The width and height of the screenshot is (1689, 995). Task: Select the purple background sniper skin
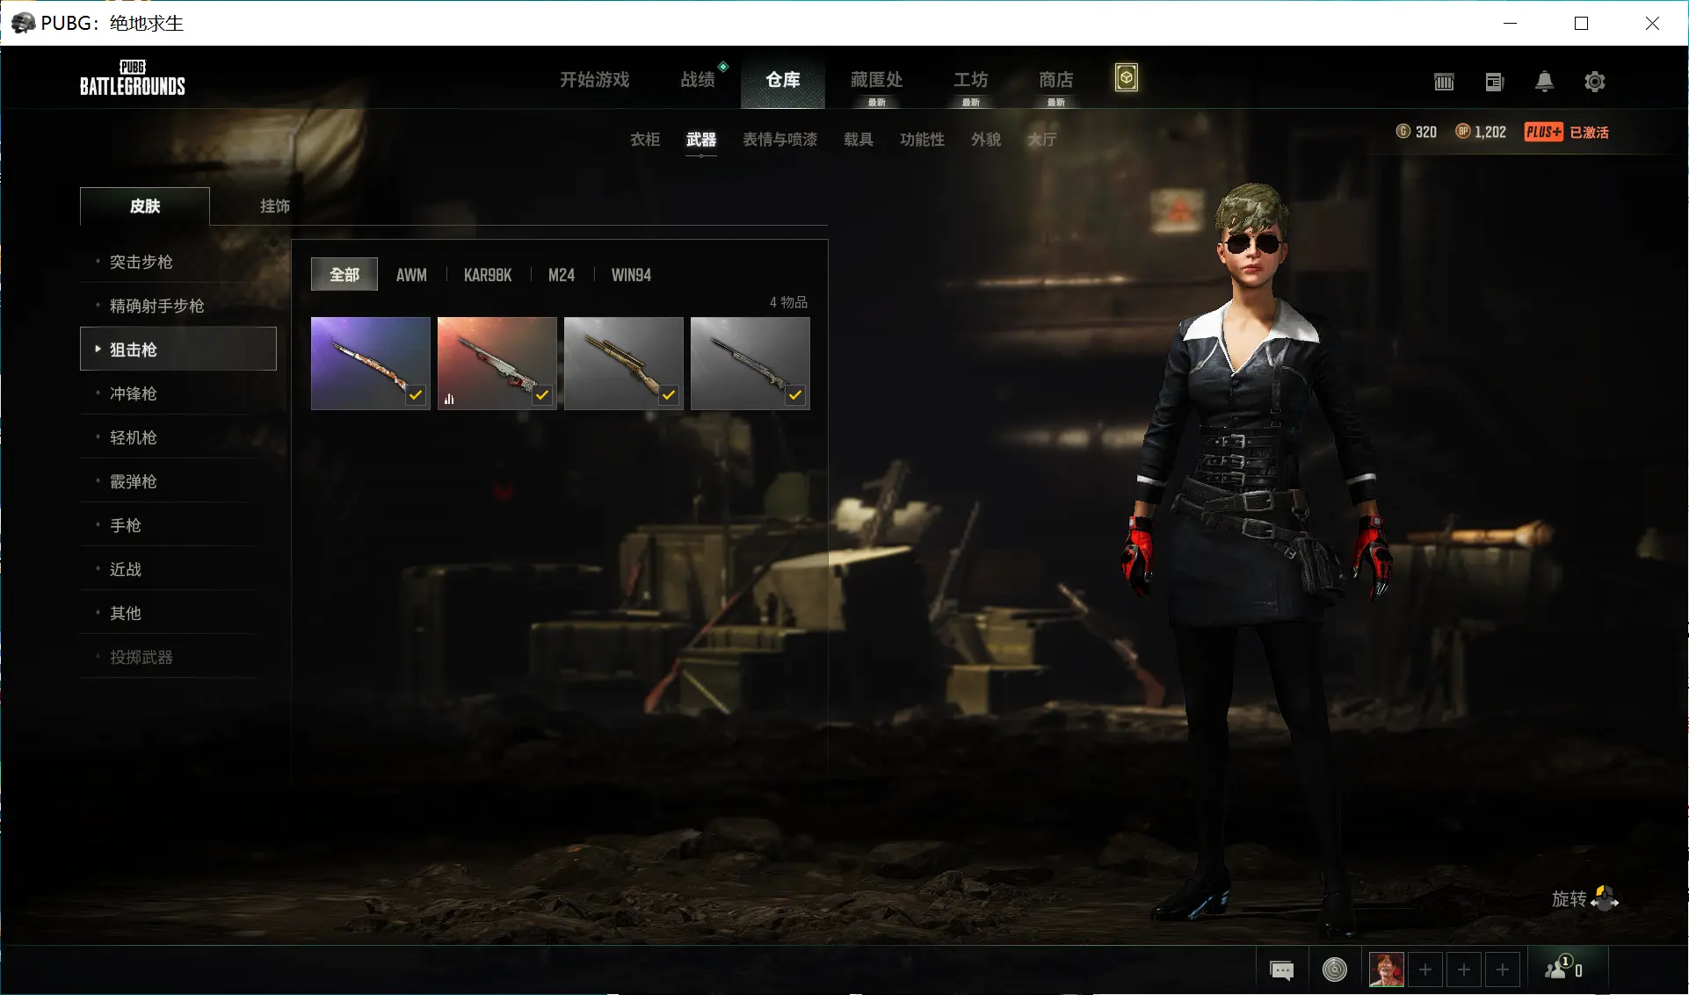tap(371, 364)
